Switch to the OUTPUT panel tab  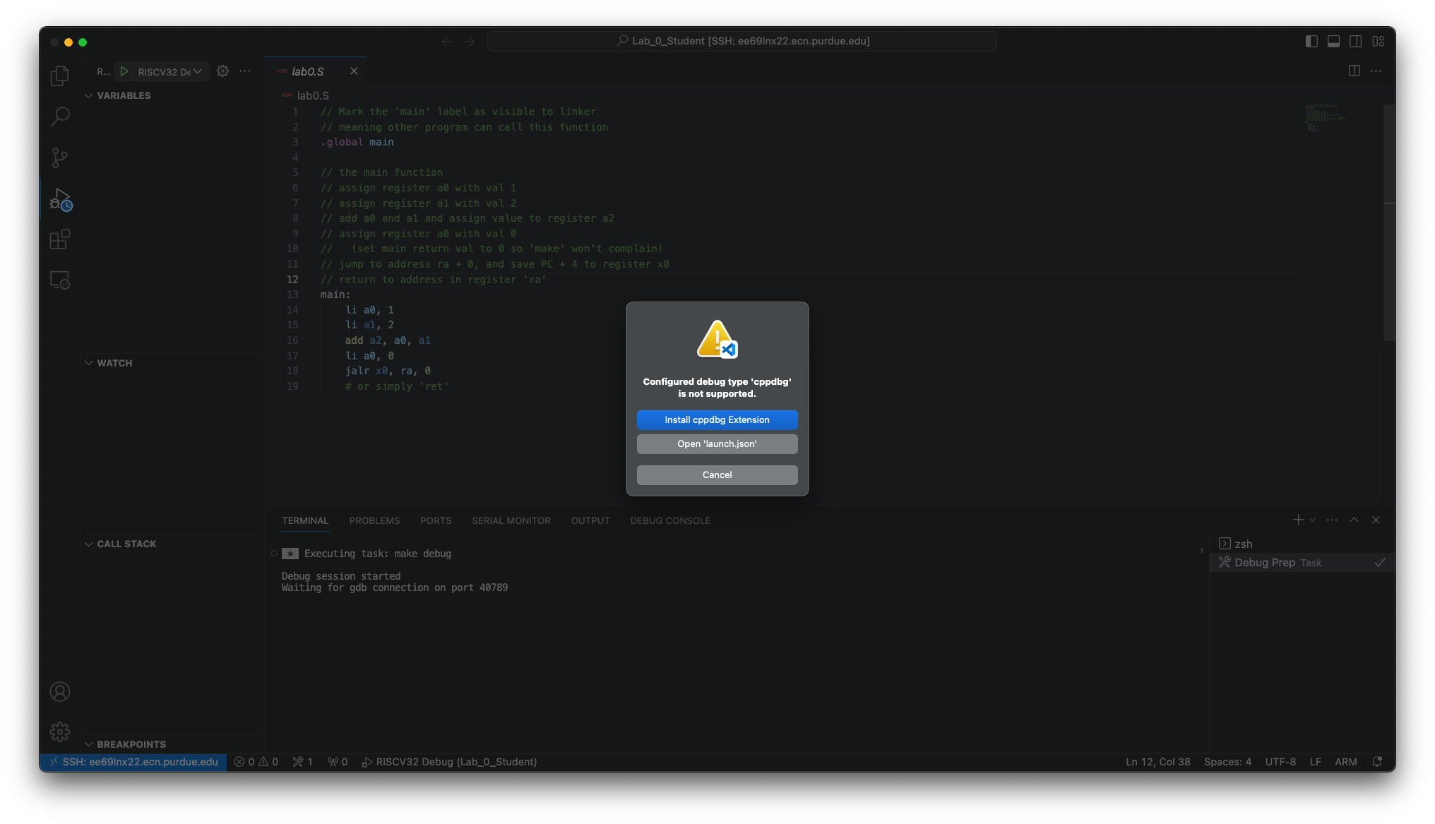590,520
